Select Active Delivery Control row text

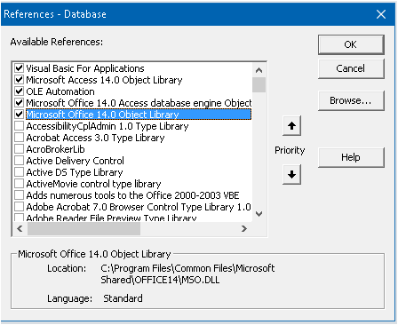[76, 161]
